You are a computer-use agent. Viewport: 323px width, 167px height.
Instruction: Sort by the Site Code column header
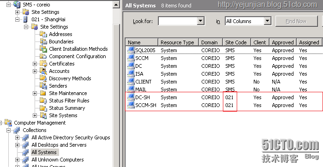tap(237, 42)
